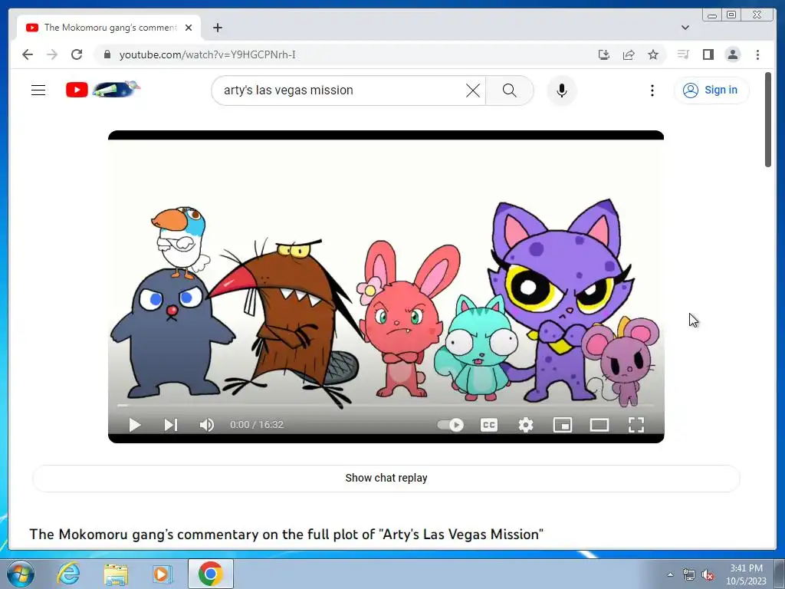Viewport: 785px width, 589px height.
Task: Select The Mokomoru gang's commentary tab
Action: 109,28
